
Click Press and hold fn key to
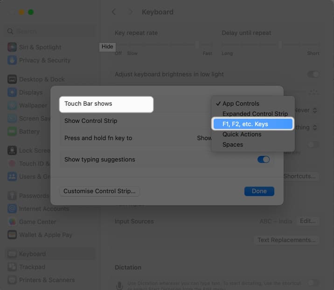tap(98, 138)
